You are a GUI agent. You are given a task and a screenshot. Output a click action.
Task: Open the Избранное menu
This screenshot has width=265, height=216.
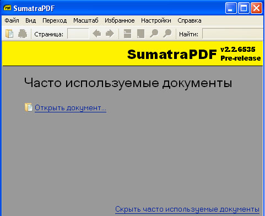pyautogui.click(x=120, y=20)
